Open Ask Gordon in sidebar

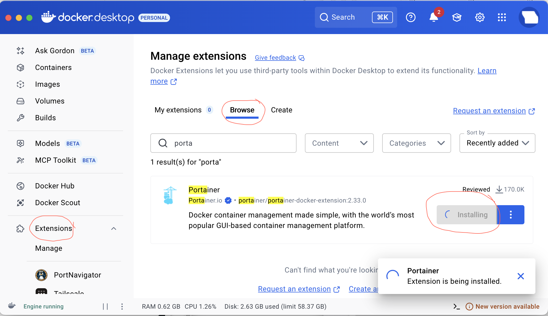(x=55, y=51)
